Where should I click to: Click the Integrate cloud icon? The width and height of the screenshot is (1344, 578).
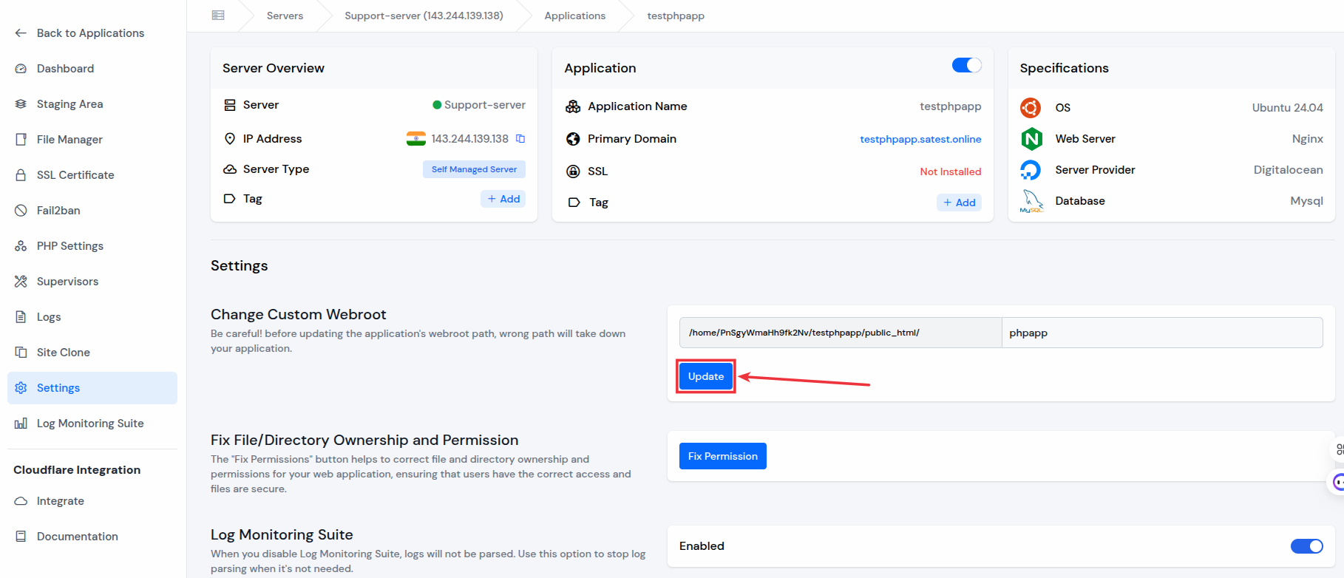pos(21,501)
